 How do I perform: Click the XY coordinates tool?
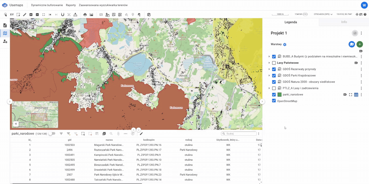coord(12,14)
